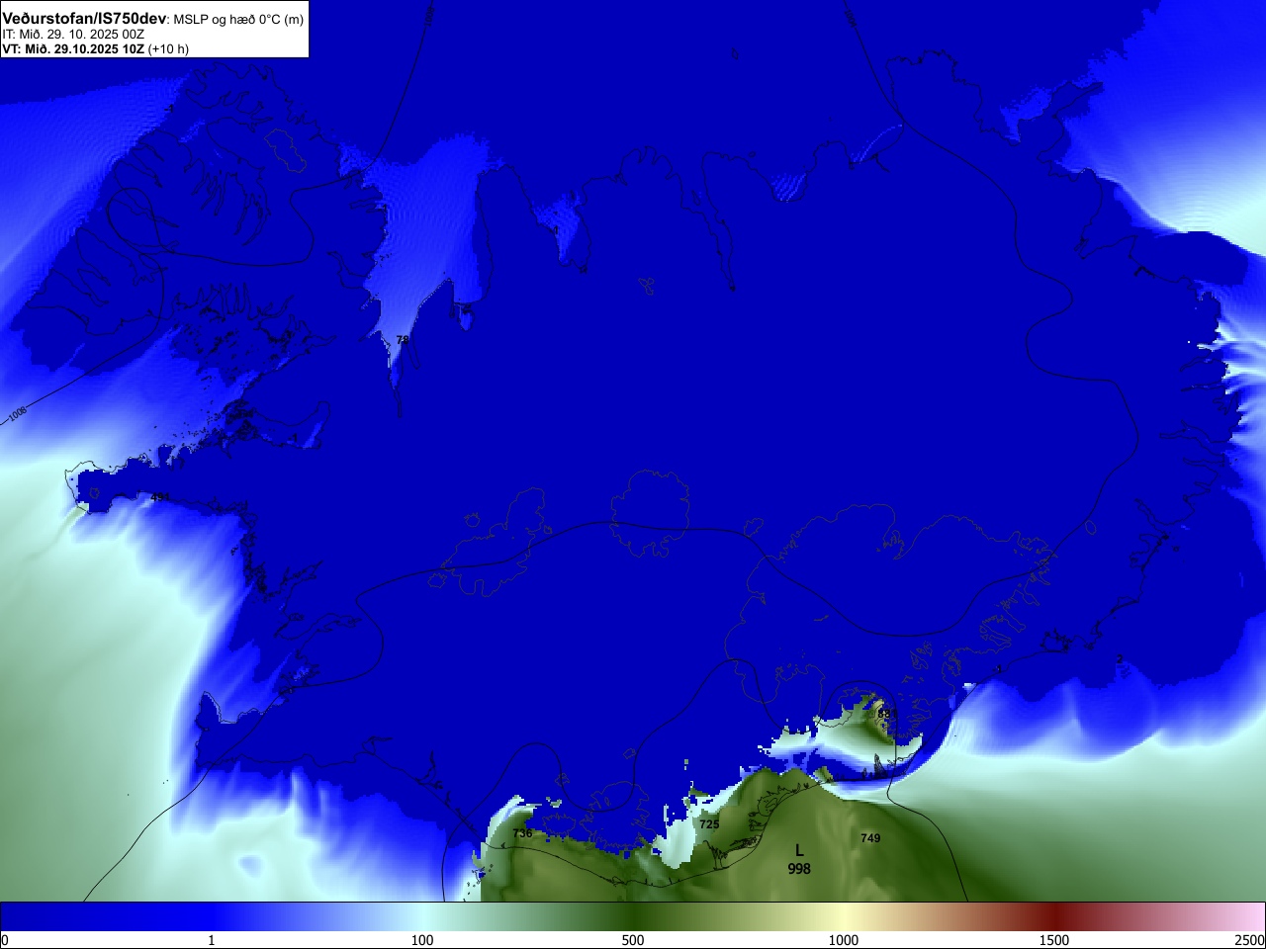Click the 1 tick on color scale
Viewport: 1266px width, 949px height.
tap(211, 940)
